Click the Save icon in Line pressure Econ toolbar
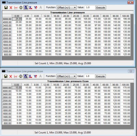137x136 pixels. (x=6, y=76)
